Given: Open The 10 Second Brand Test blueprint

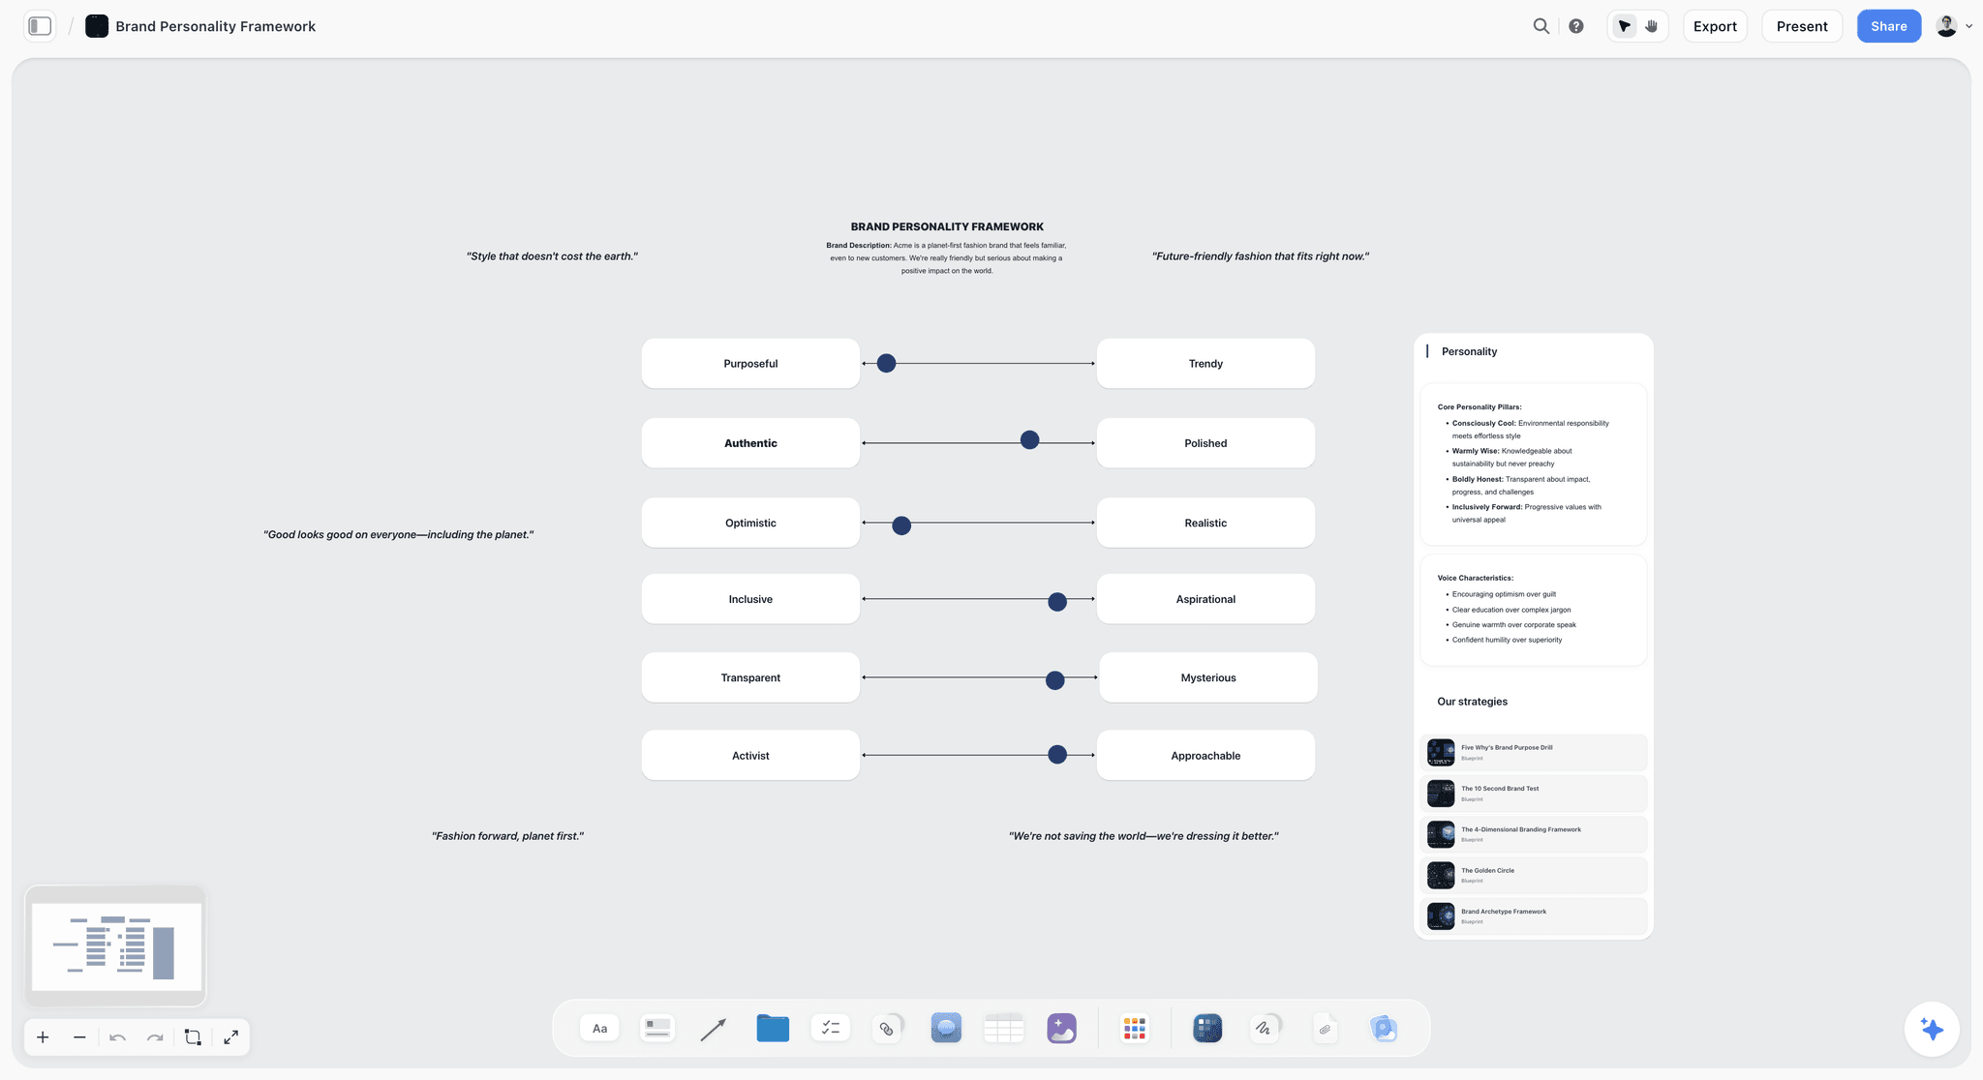Looking at the screenshot, I should pos(1534,794).
